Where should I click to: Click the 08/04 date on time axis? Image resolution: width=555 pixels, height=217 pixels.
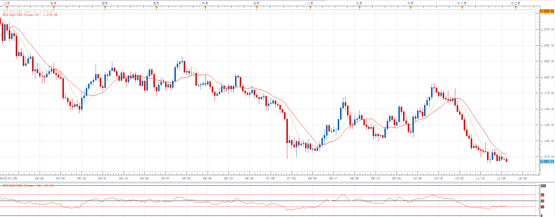312,178
